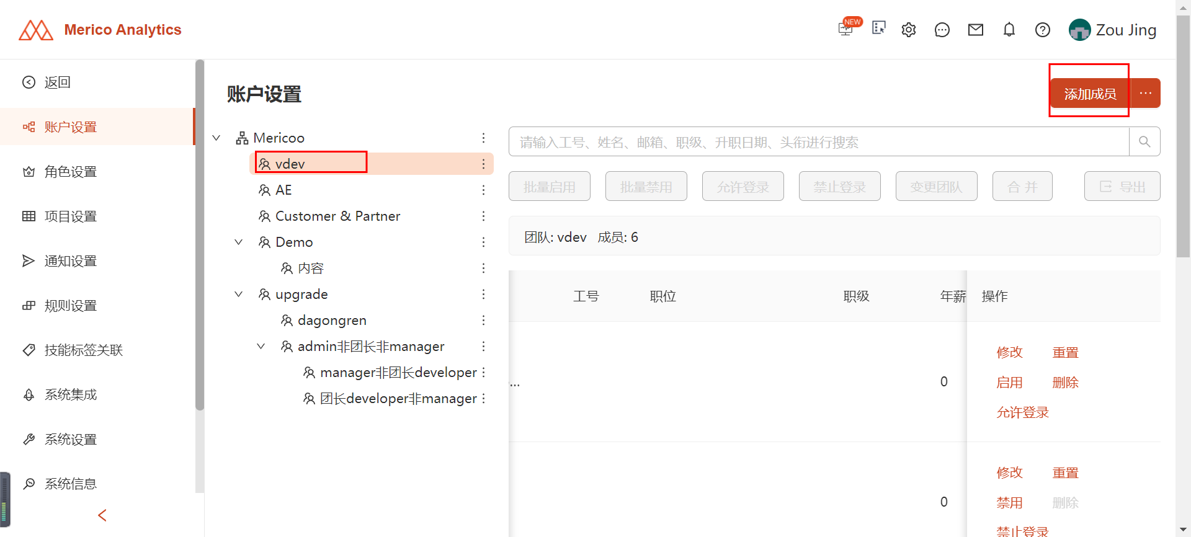
Task: Open the three-dot menu for AE
Action: pyautogui.click(x=483, y=190)
